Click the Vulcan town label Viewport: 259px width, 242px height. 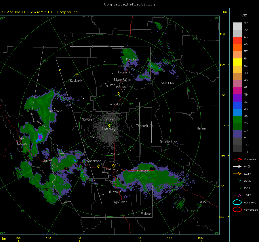click(x=146, y=214)
